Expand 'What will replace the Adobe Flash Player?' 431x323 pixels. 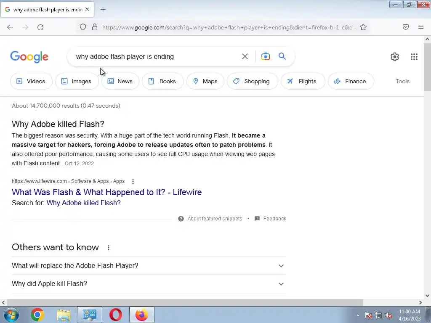pyautogui.click(x=149, y=266)
